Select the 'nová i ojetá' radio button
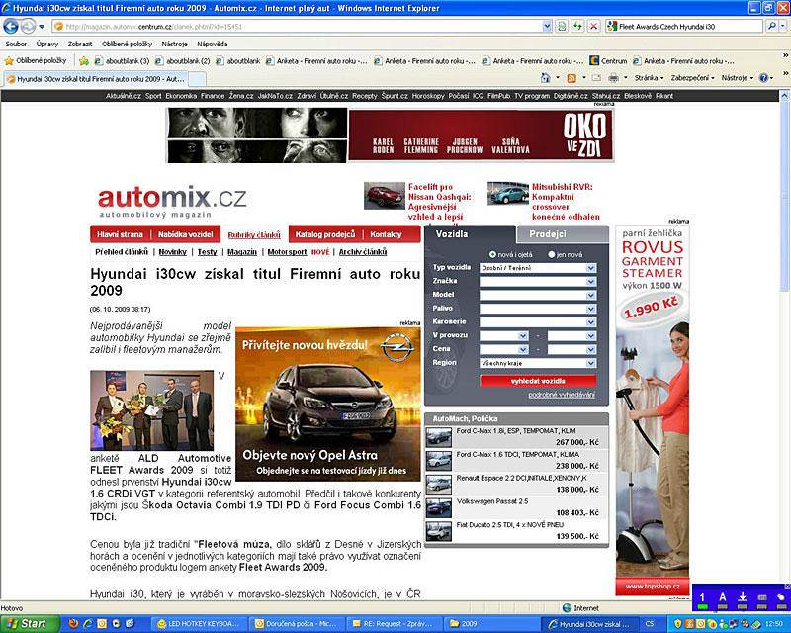This screenshot has height=633, width=791. click(x=492, y=255)
